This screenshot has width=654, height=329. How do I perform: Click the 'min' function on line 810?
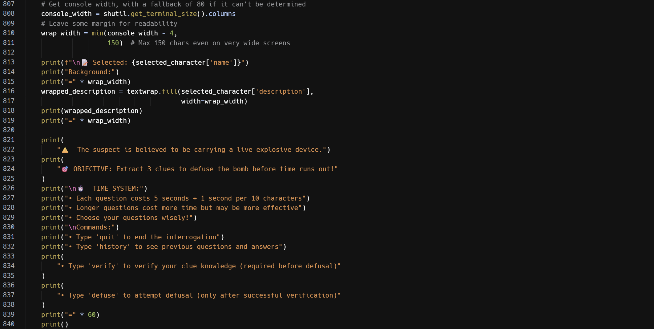click(97, 33)
